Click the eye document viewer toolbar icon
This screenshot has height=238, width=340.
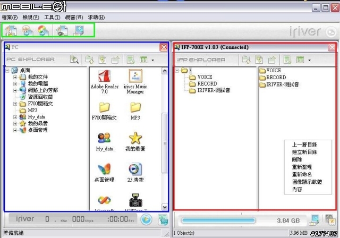(x=62, y=30)
